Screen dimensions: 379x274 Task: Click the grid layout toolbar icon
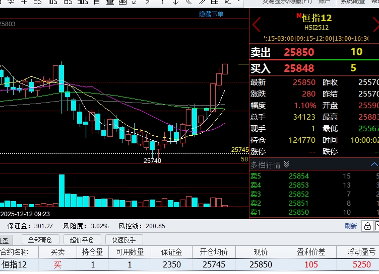pyautogui.click(x=215, y=2)
